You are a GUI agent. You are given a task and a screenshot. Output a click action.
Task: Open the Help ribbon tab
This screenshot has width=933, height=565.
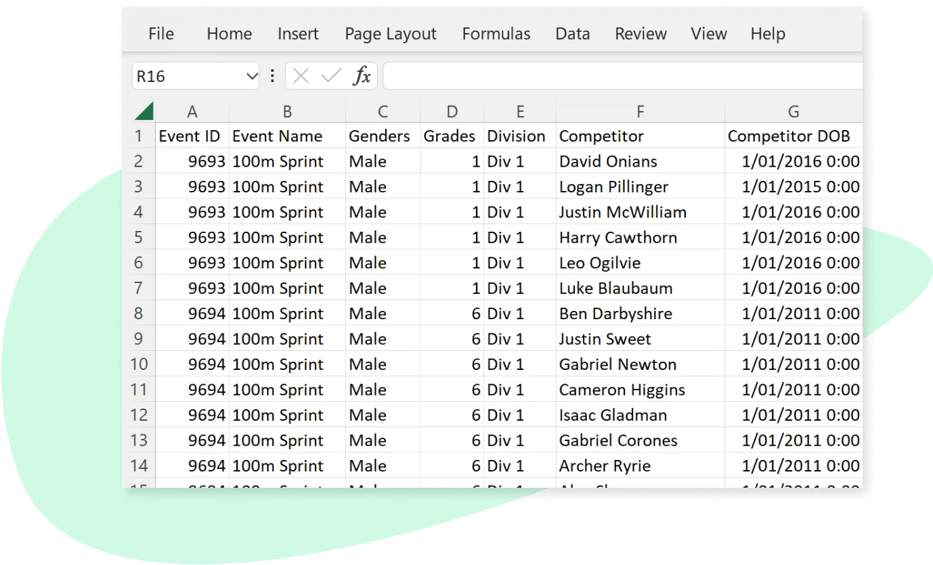pos(766,33)
